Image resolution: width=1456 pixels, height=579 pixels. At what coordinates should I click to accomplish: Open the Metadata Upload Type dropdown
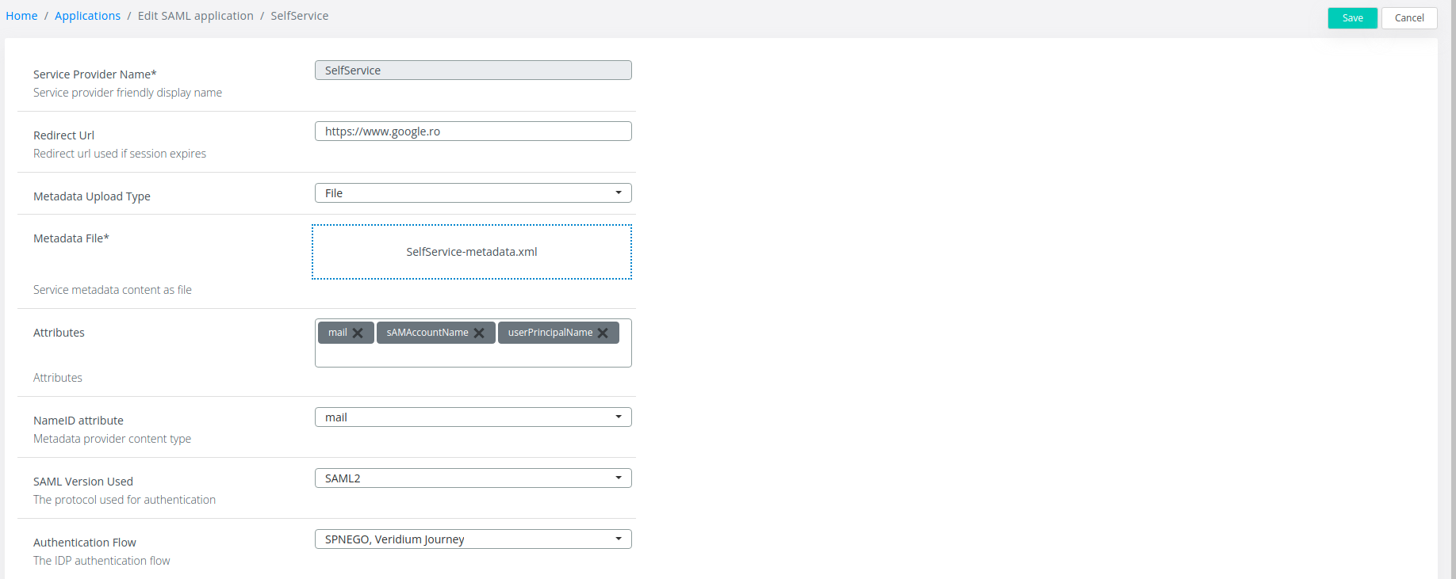coord(473,193)
